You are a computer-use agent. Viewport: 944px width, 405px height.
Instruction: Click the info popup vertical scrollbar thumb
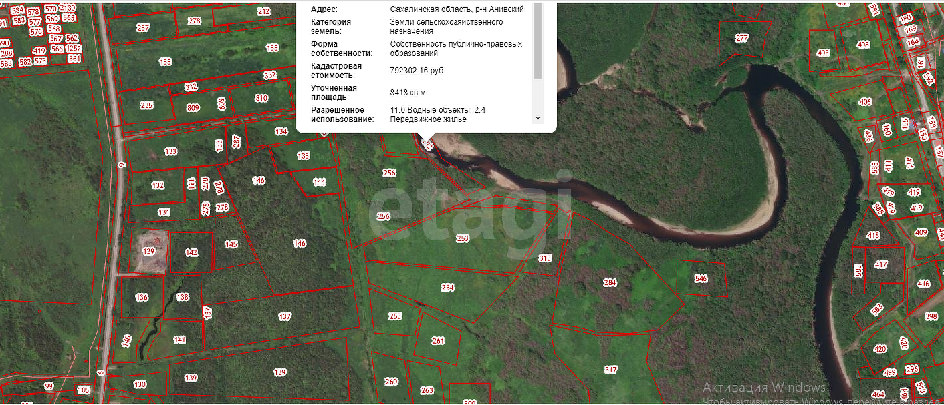(x=538, y=41)
